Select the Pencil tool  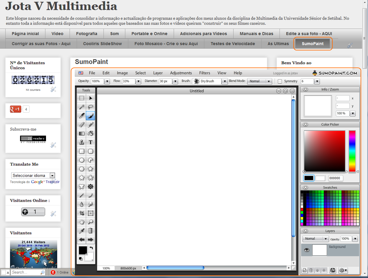coord(91,125)
